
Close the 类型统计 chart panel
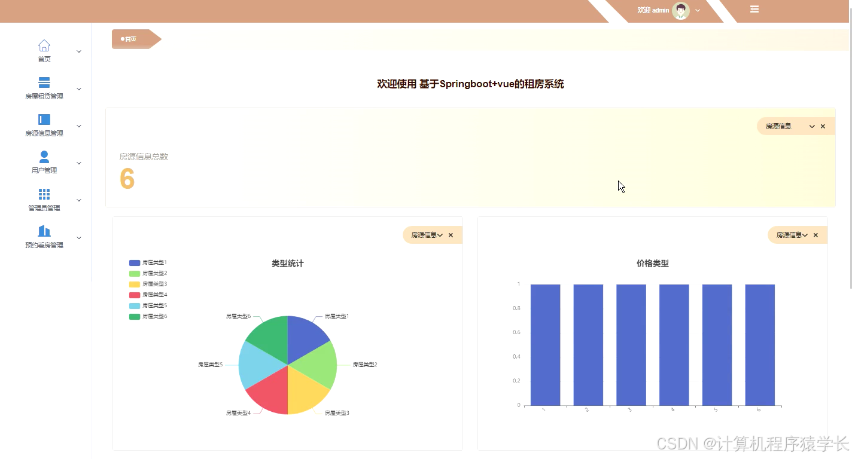coord(451,235)
